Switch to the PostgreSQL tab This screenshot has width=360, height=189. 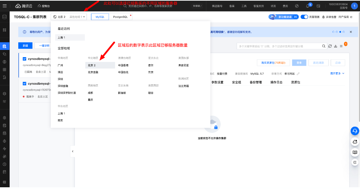click(x=121, y=17)
